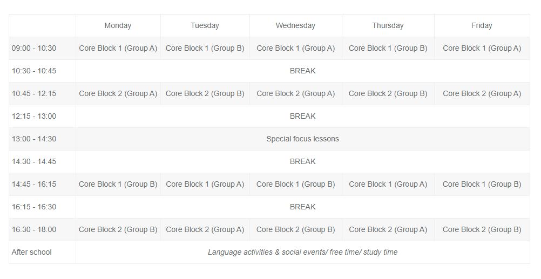Click the Monday column header
The height and width of the screenshot is (279, 541).
click(x=118, y=25)
